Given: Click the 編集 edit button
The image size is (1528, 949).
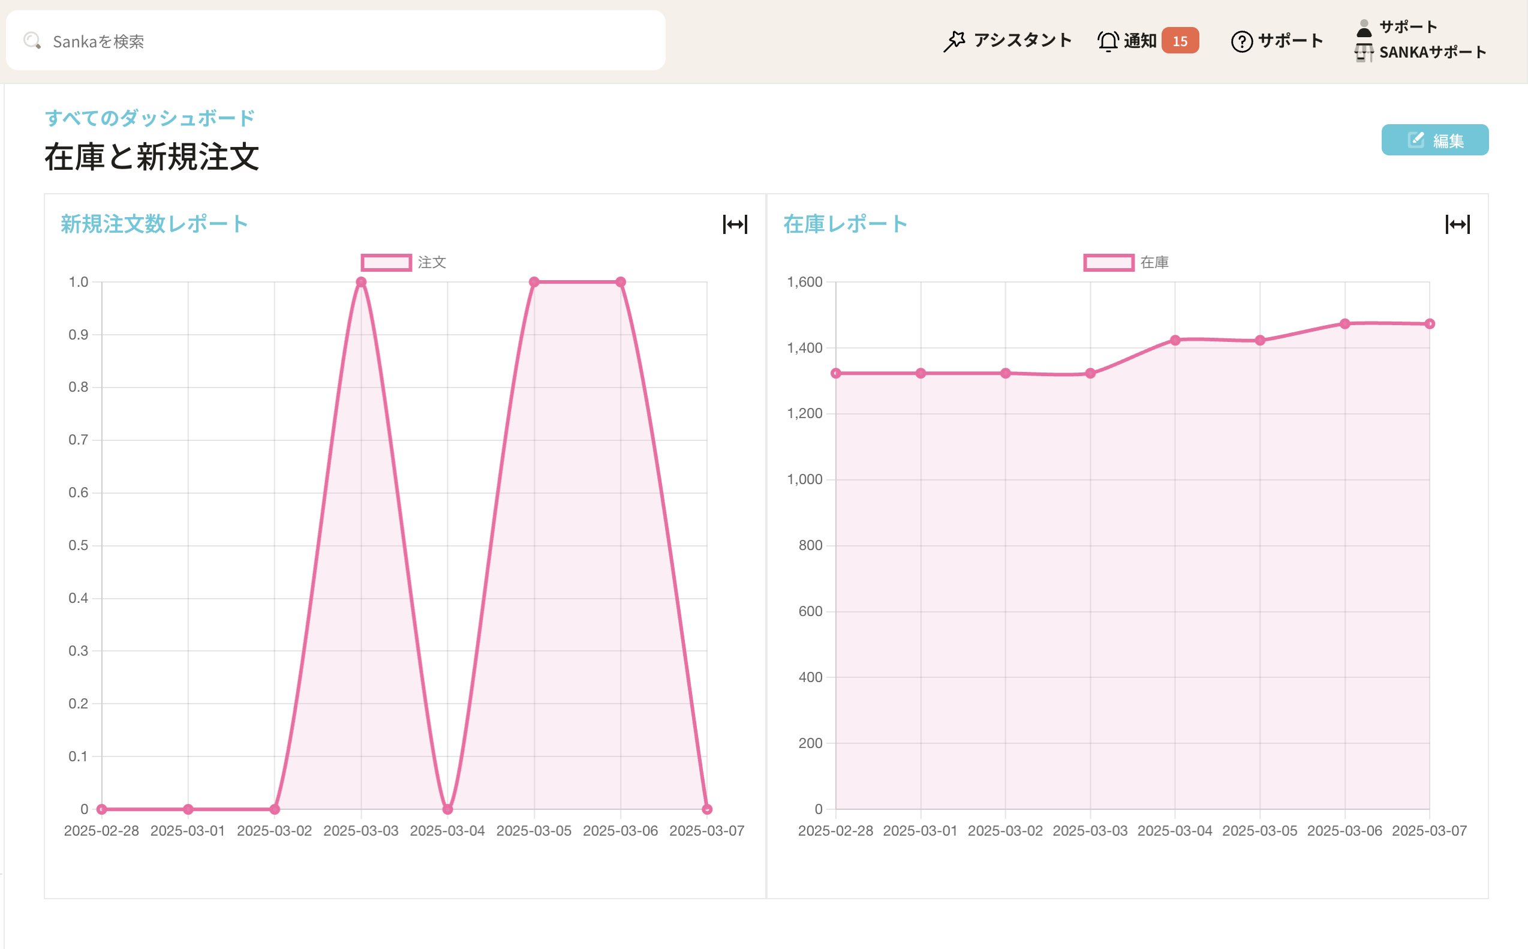Looking at the screenshot, I should coord(1434,140).
